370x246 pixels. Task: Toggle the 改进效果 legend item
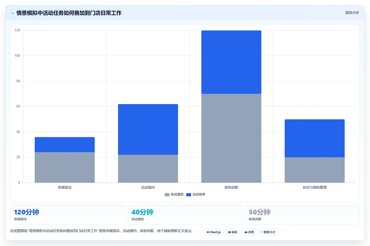pyautogui.click(x=196, y=194)
